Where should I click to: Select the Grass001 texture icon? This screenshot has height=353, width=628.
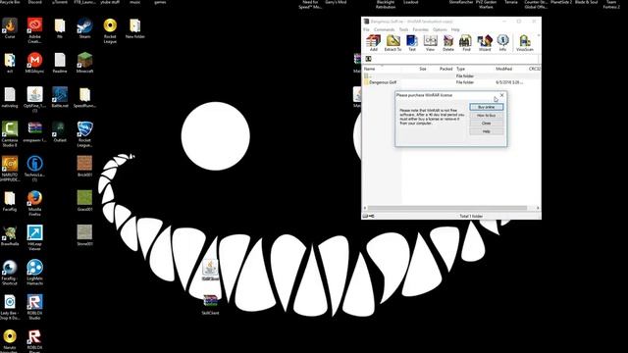click(x=85, y=201)
